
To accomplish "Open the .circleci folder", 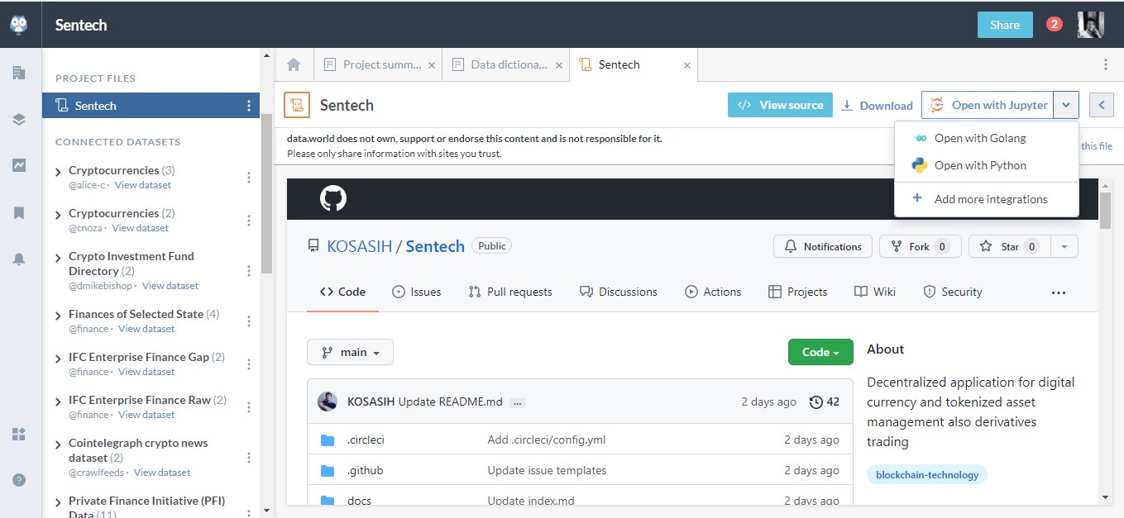I will tap(366, 440).
